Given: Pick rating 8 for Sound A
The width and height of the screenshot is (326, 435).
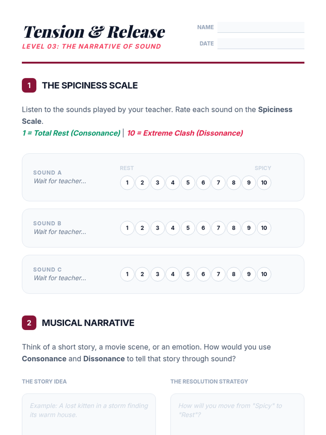Looking at the screenshot, I should pyautogui.click(x=234, y=183).
